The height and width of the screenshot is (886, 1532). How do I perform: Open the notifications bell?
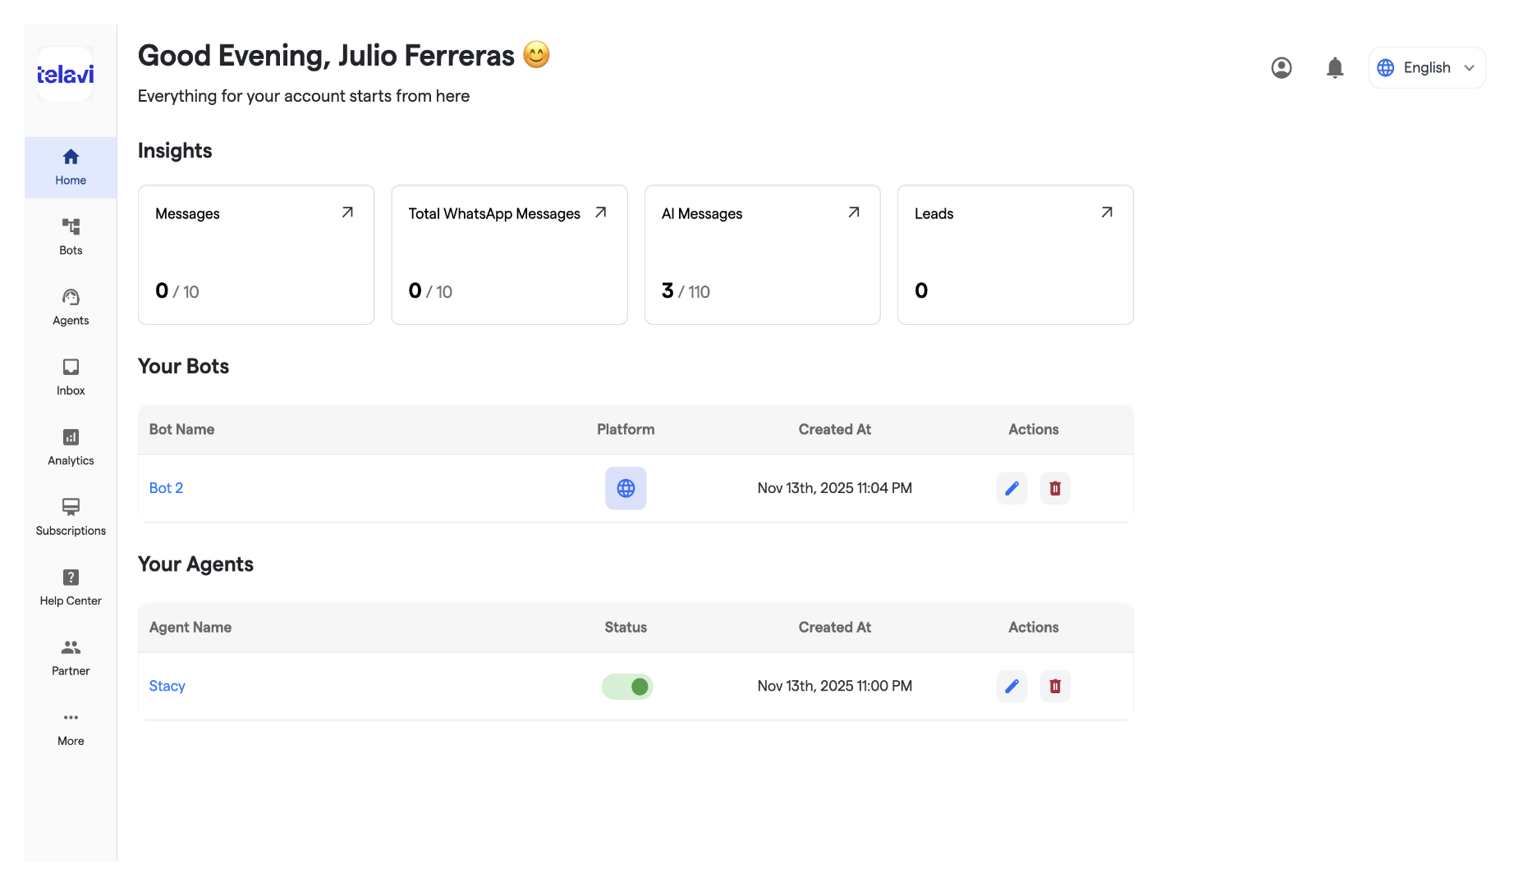(1335, 67)
